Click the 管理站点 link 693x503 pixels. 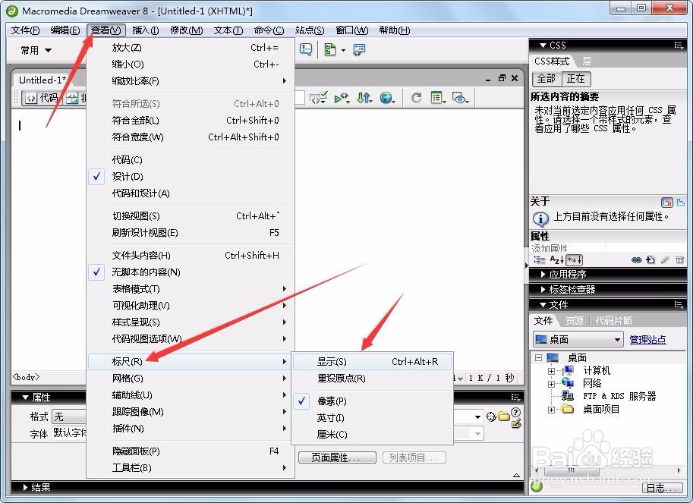coord(647,340)
